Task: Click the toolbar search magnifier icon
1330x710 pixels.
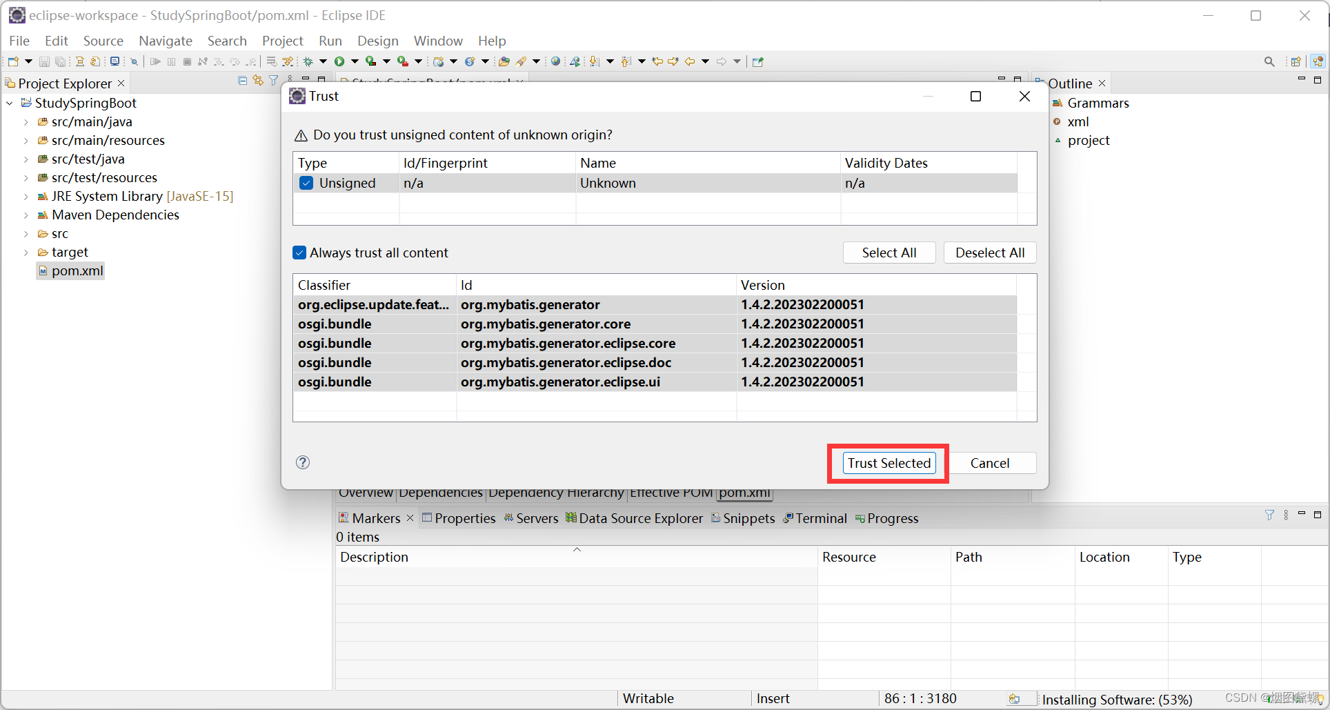Action: pos(1269,61)
